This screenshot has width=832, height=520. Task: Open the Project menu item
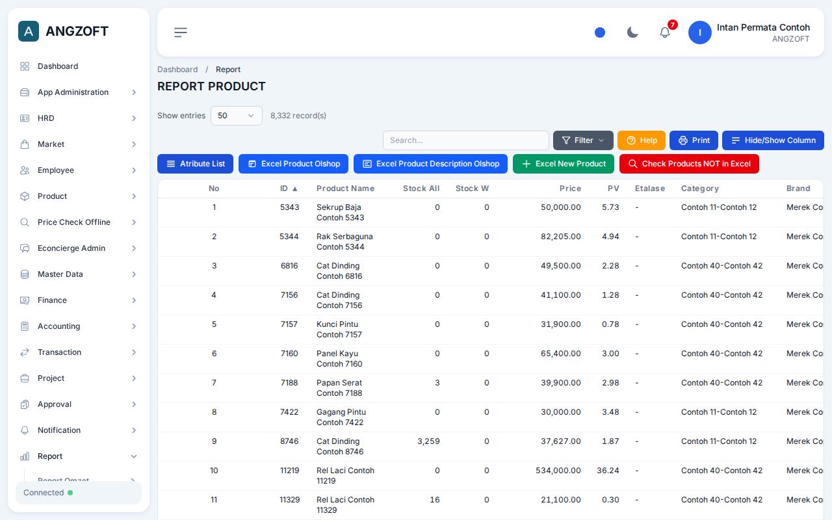click(79, 378)
